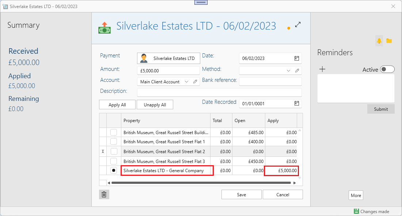The width and height of the screenshot is (402, 216).
Task: Open the Method dropdown
Action: pyautogui.click(x=288, y=71)
